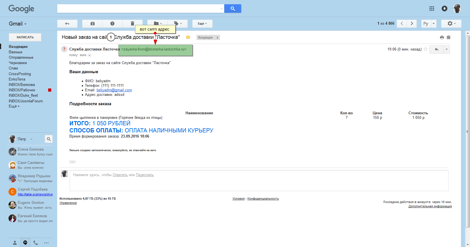Print the email conversation
Viewport: 470px width, 247px height.
click(442, 37)
